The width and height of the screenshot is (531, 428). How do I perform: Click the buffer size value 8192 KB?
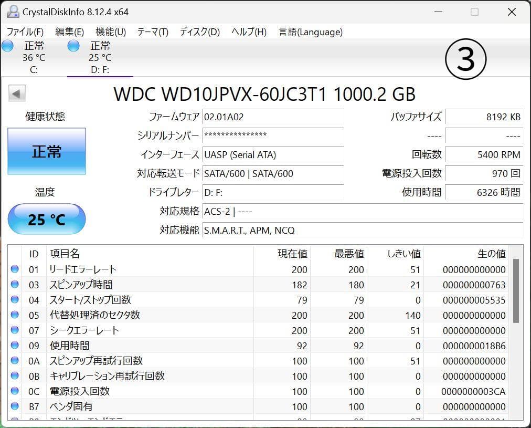(x=484, y=117)
